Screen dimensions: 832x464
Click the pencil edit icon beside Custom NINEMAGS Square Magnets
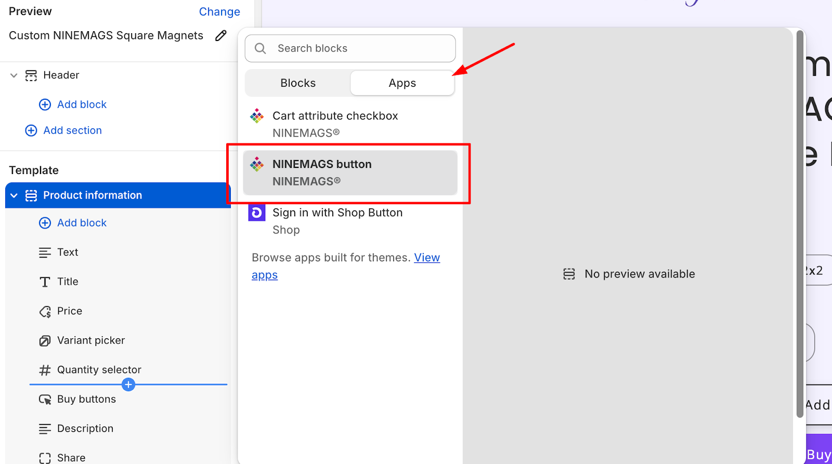[221, 35]
